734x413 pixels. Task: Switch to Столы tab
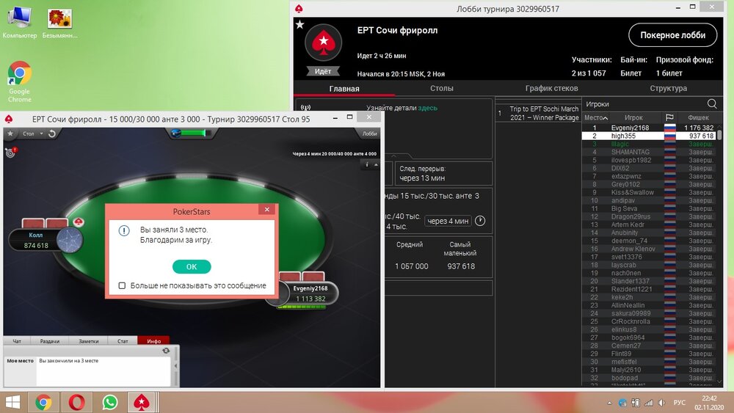(441, 88)
